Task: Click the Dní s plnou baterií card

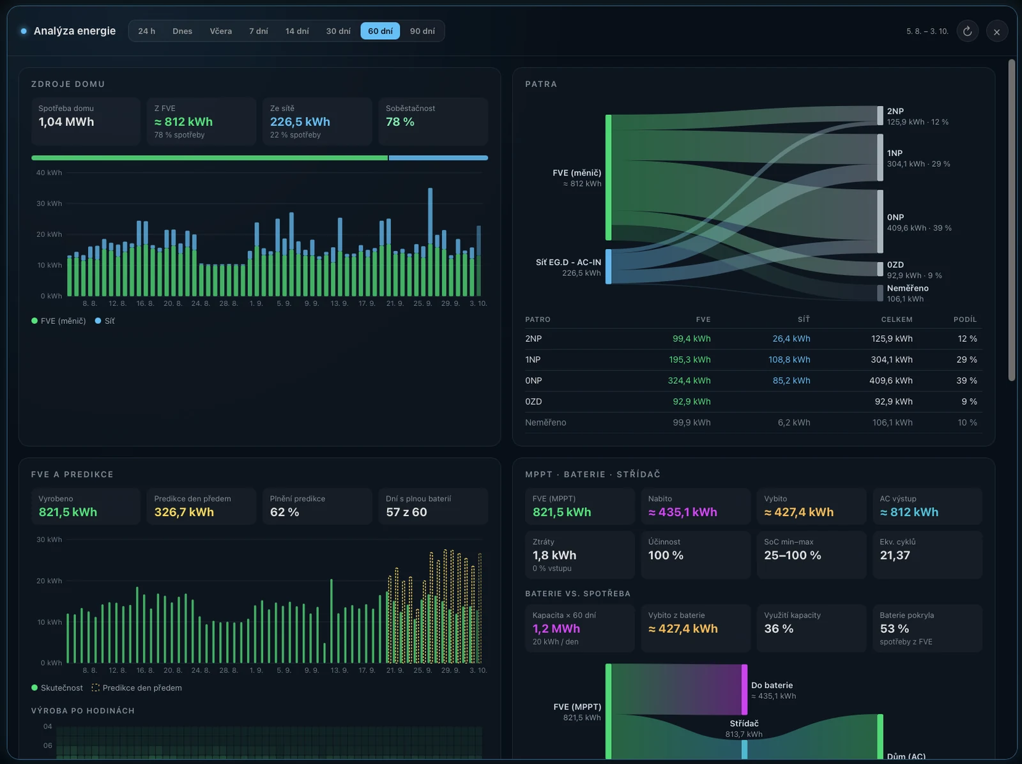Action: click(x=433, y=507)
